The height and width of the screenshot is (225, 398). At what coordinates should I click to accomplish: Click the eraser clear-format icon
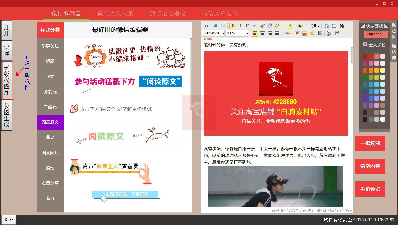tap(269, 26)
